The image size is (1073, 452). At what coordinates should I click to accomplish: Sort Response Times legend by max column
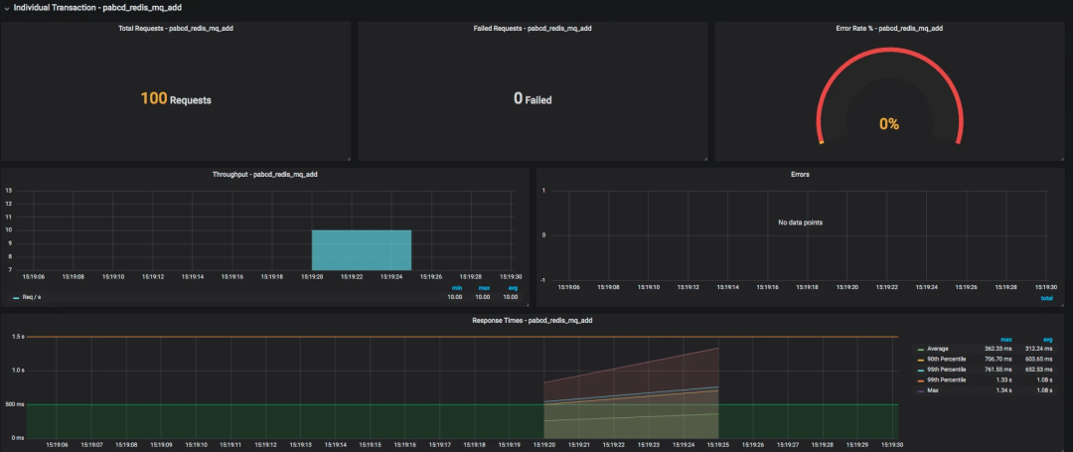[1005, 339]
